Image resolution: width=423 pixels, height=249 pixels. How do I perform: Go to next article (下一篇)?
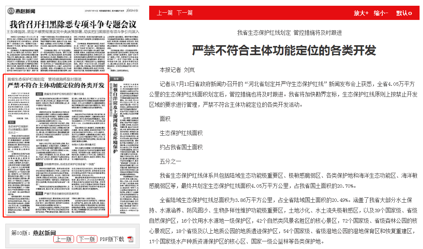[x=184, y=13]
